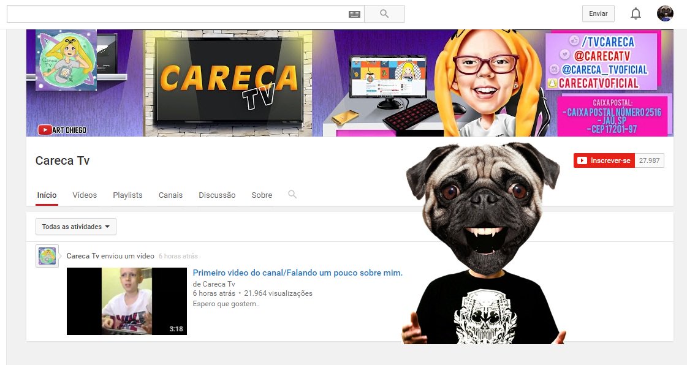This screenshot has width=687, height=365.
Task: Click the 27.987 subscriber count
Action: pyautogui.click(x=650, y=160)
